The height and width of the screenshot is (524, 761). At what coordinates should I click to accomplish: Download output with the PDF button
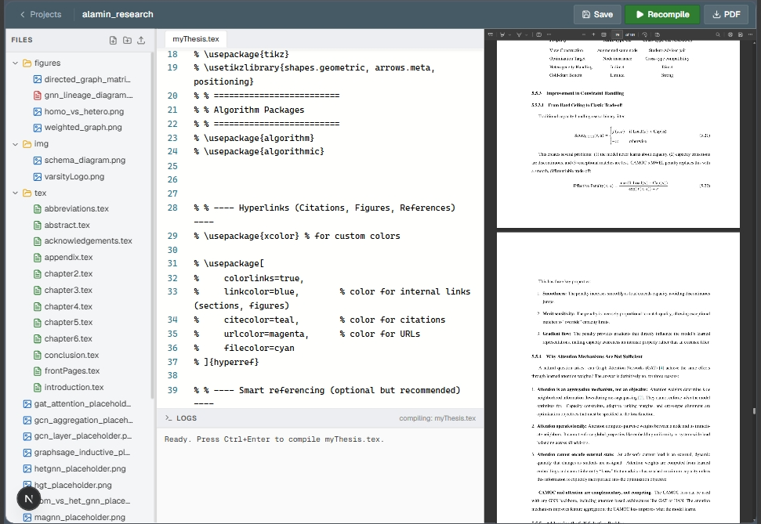[727, 15]
